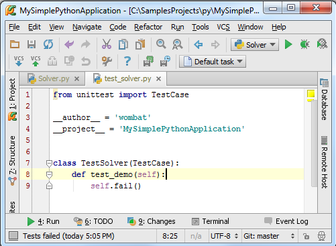This screenshot has height=246, width=336.
Task: Open the Git: master branch selector
Action: coord(269,236)
